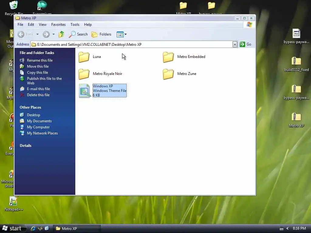The image size is (311, 233).
Task: Click Publish this file to the Web
Action: pos(44,81)
